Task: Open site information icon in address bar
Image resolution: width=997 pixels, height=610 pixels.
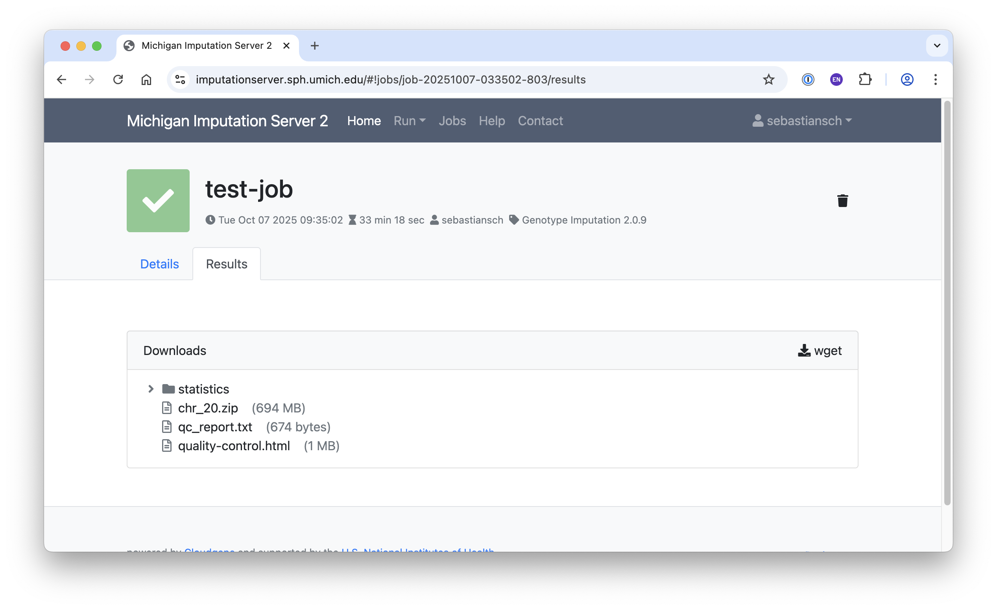Action: tap(181, 80)
